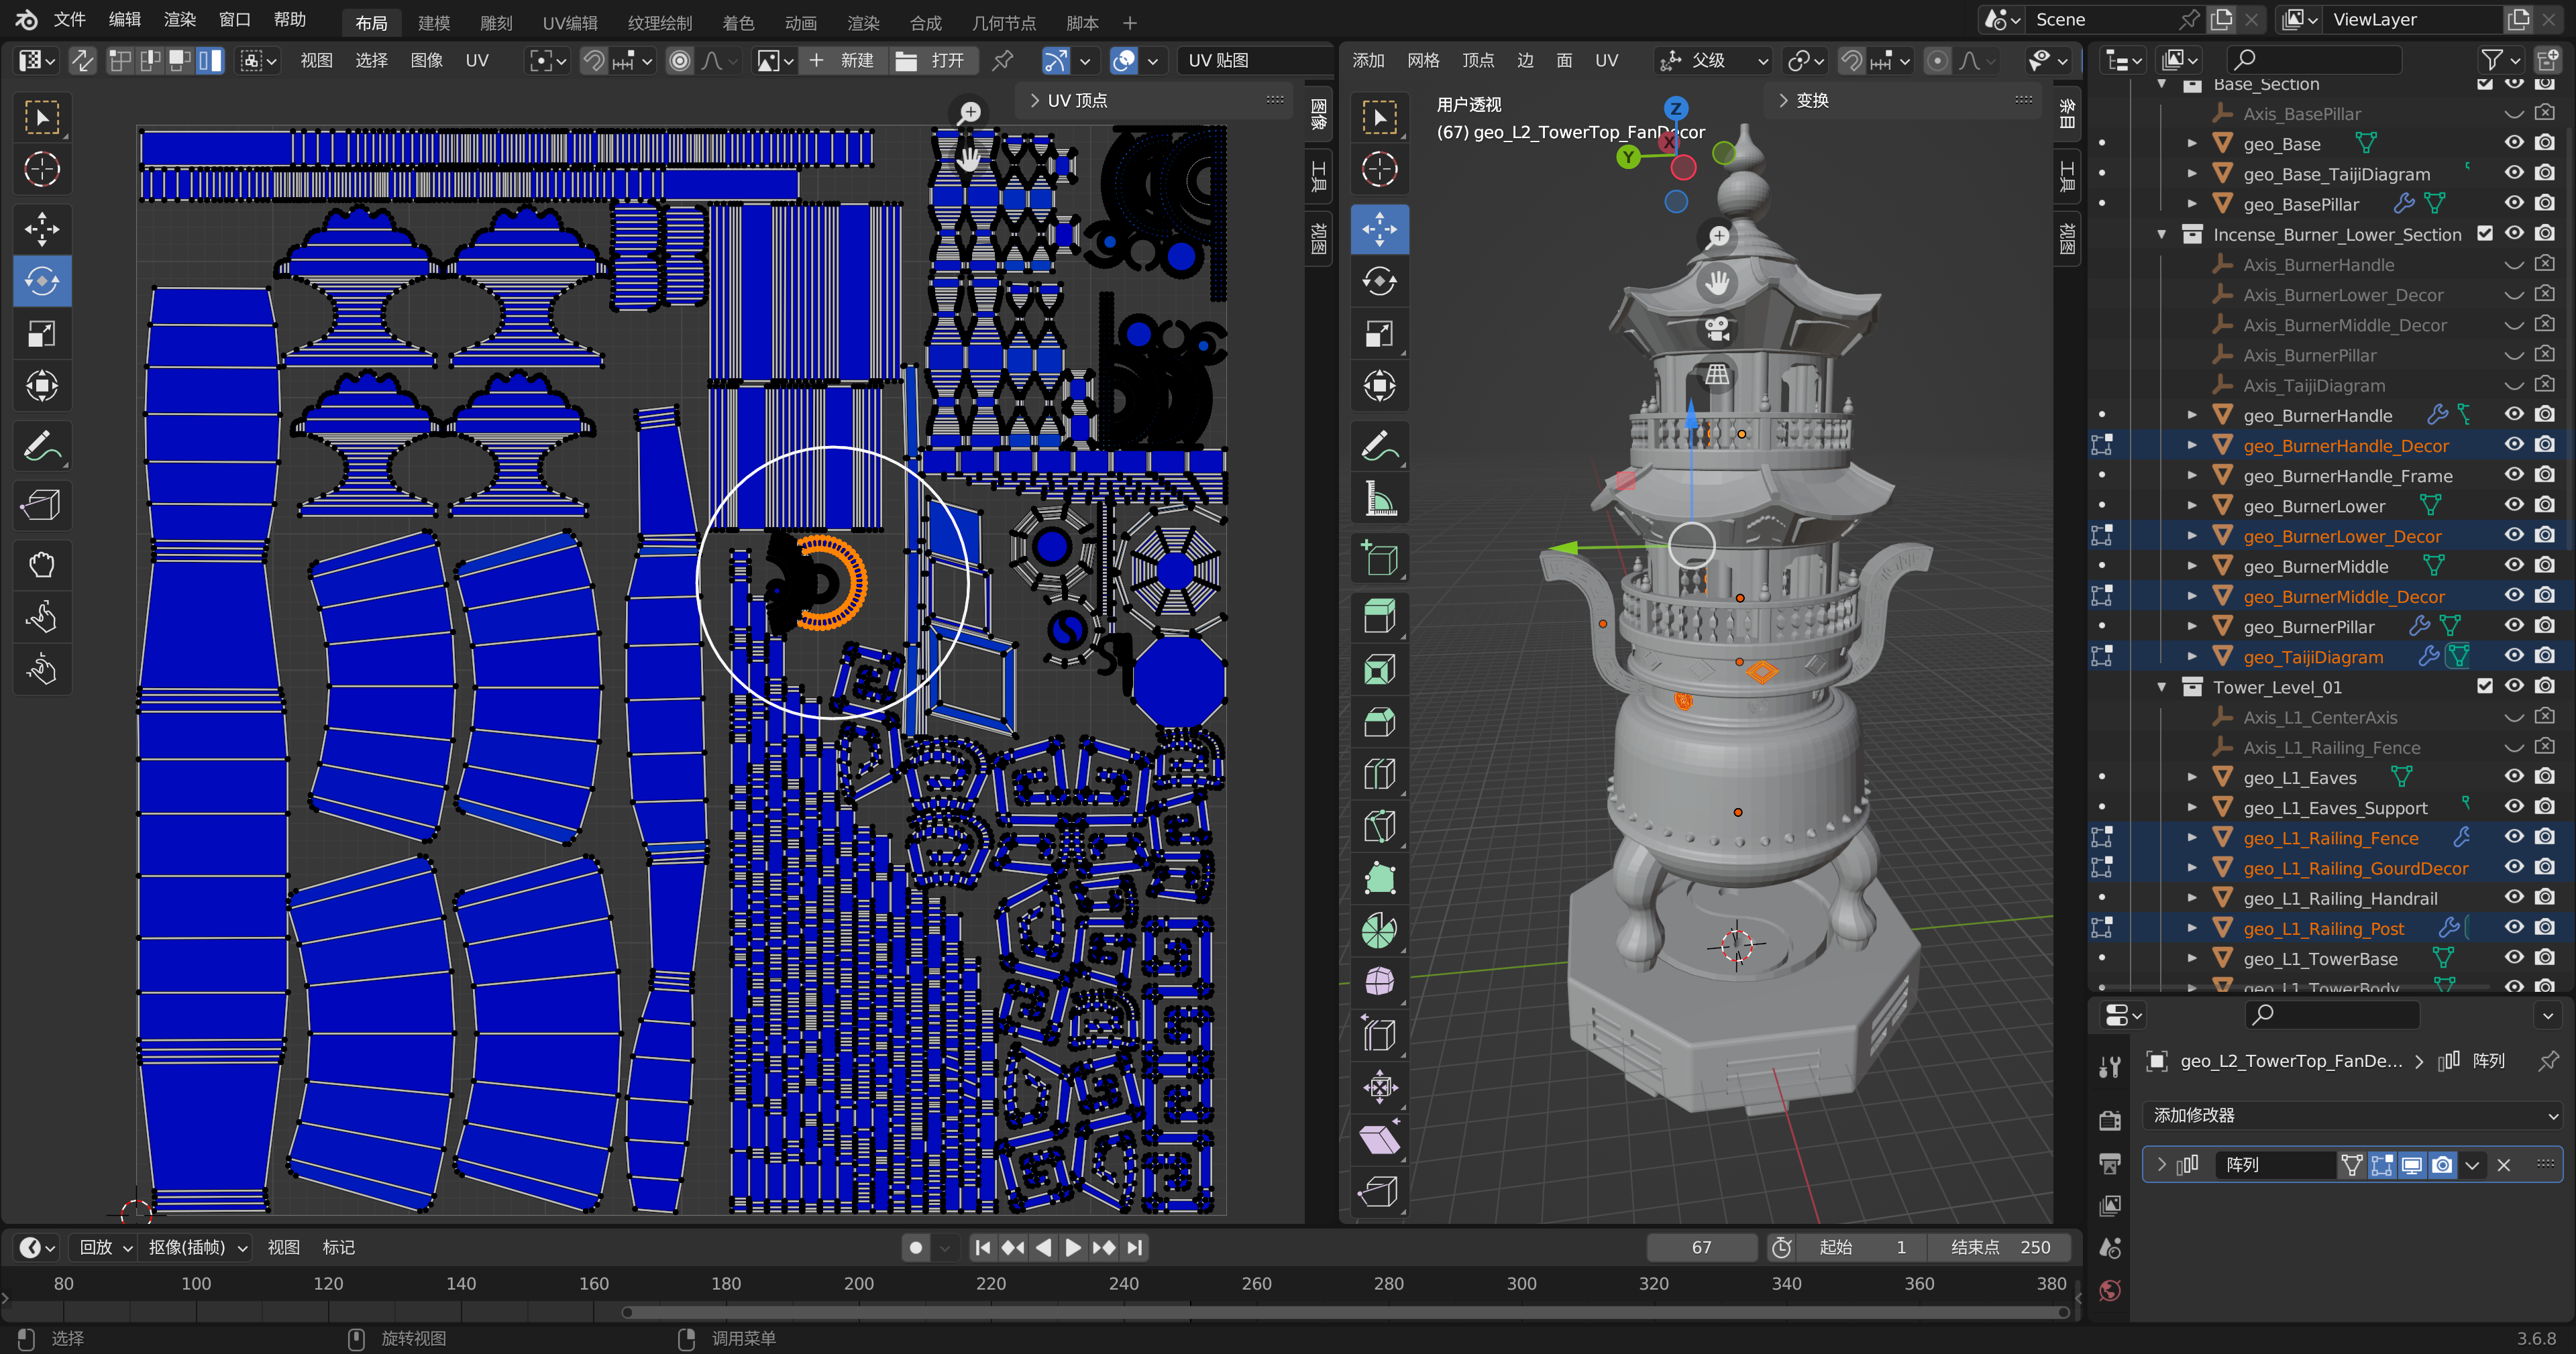Hide geo_BurnerPillar in the outliner
Screen dimensions: 2576x1354
coord(2513,626)
